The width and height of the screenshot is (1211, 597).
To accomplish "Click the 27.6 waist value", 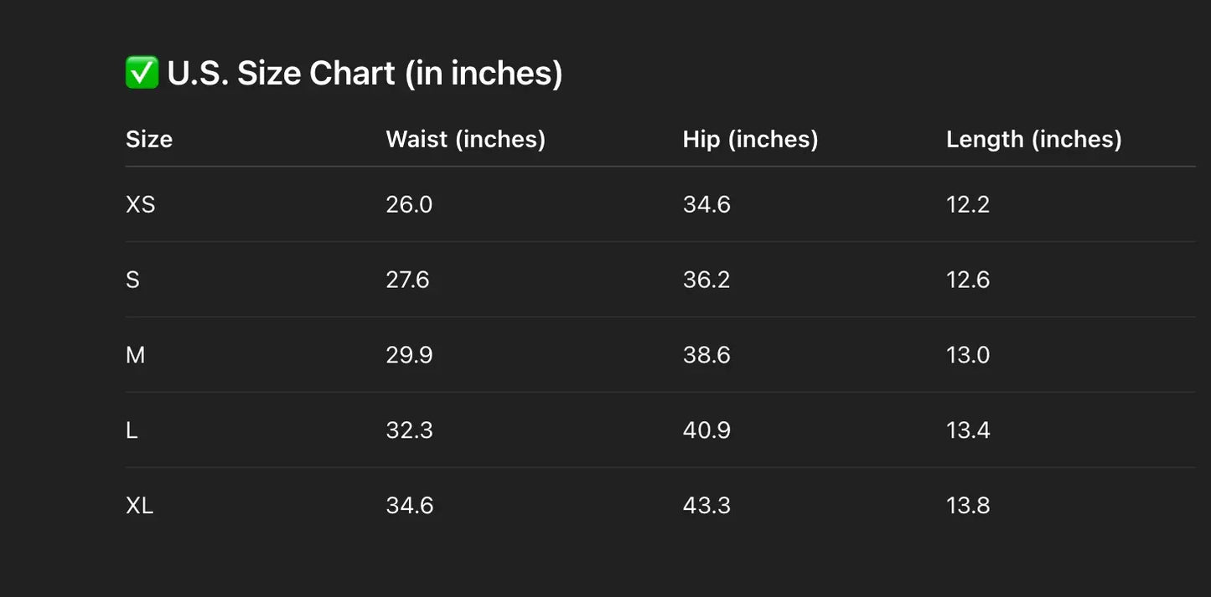I will click(x=407, y=280).
